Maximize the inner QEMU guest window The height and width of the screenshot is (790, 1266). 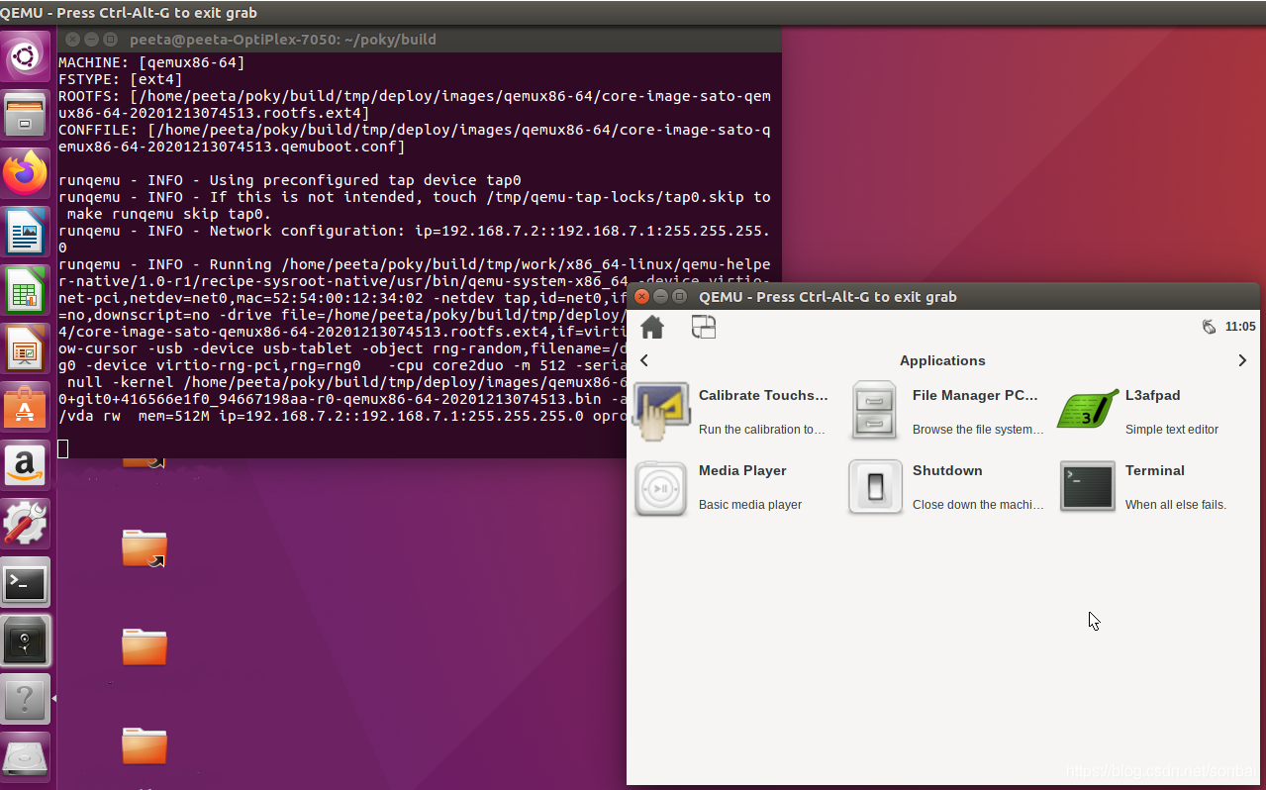tap(679, 296)
